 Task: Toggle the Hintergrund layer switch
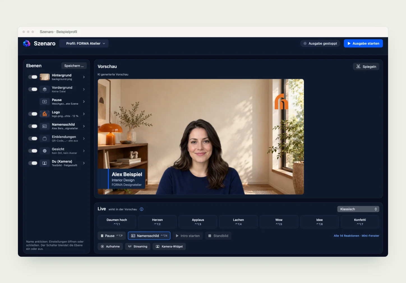tap(33, 77)
